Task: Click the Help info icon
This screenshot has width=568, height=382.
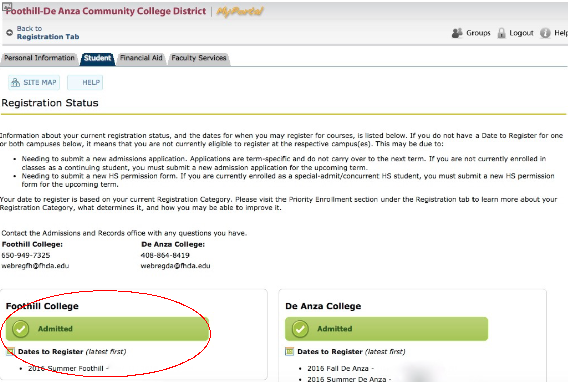Action: (545, 33)
